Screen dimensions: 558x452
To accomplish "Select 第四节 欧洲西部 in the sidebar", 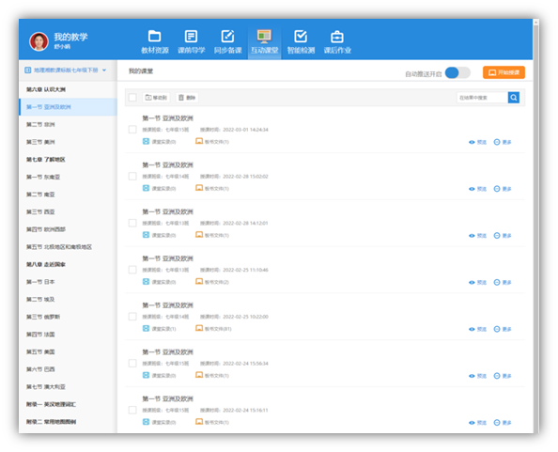I will coord(68,229).
